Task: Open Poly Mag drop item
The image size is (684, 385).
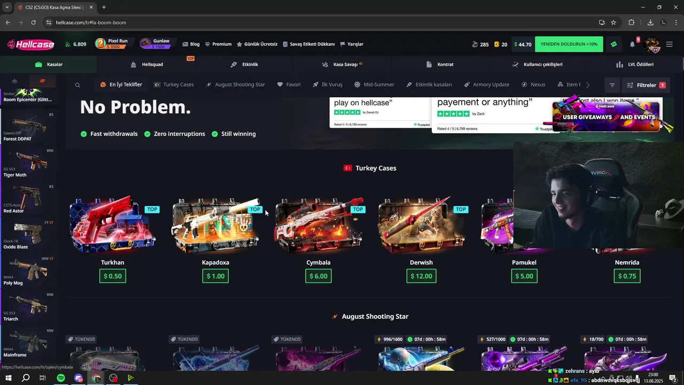Action: [29, 271]
